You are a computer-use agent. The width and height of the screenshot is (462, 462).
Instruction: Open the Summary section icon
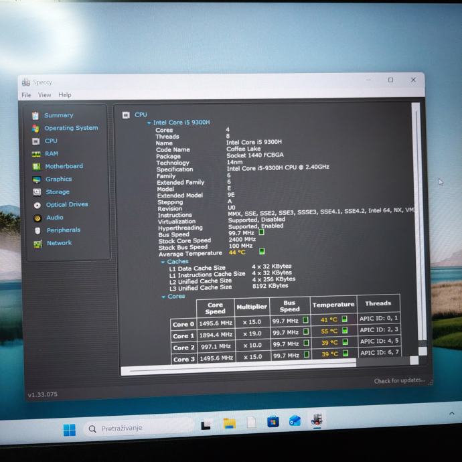click(x=35, y=116)
